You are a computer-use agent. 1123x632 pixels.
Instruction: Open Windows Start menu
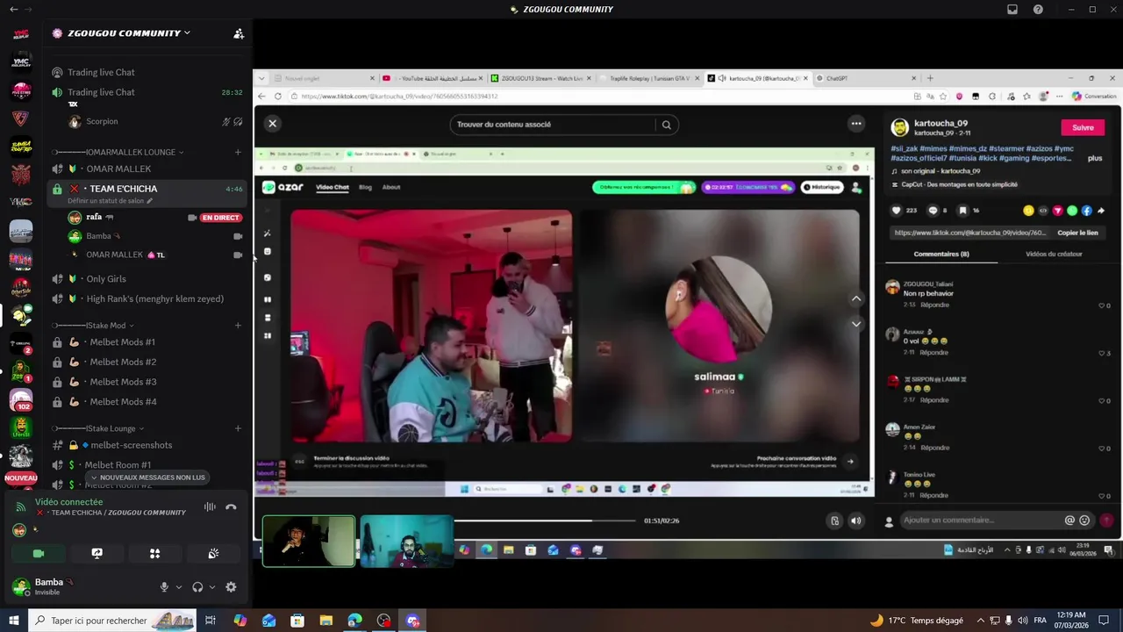[13, 621]
